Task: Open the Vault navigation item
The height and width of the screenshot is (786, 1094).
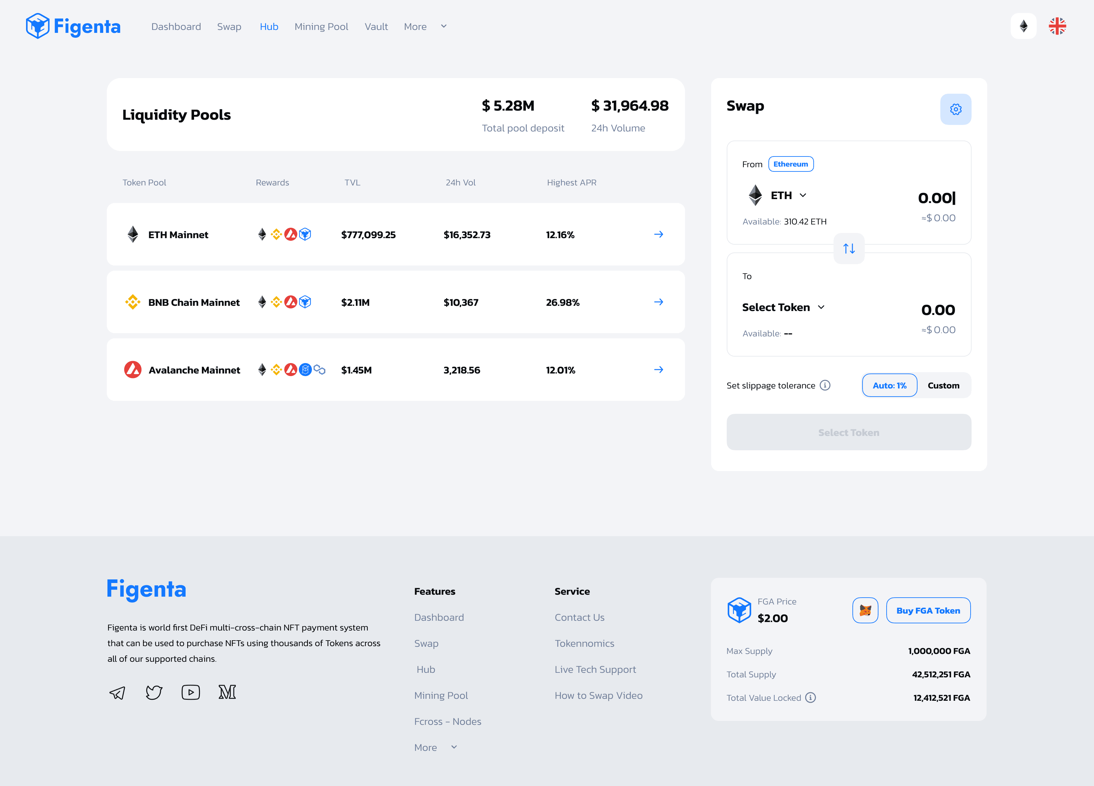Action: [x=376, y=26]
